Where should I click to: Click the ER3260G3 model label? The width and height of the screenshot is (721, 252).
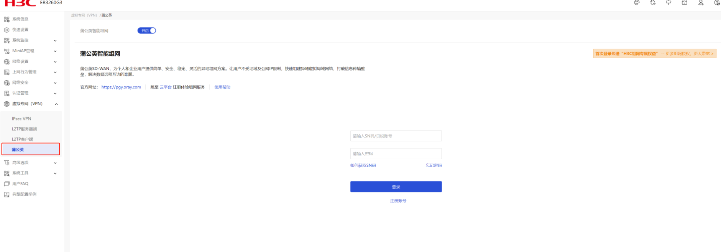[x=51, y=3]
